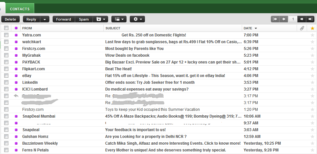Screen dimensions: 317x154
Task: Jump to the last page of messages
Action: click(x=310, y=19)
